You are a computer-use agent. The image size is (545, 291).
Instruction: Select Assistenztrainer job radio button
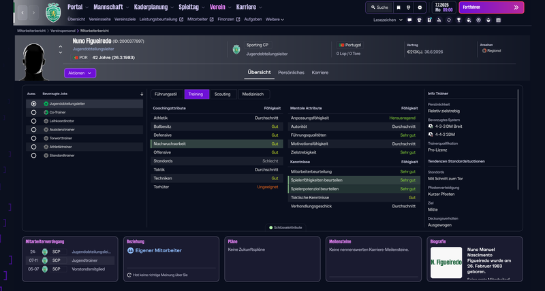(x=33, y=130)
